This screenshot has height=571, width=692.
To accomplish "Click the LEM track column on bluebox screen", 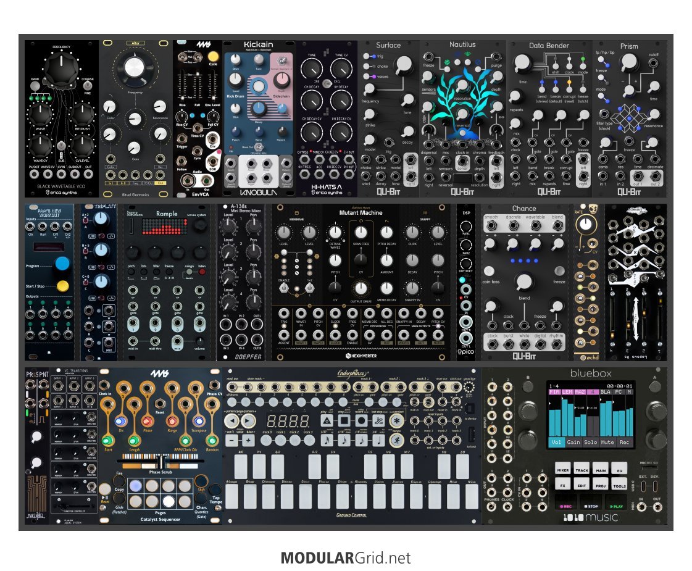I will pyautogui.click(x=567, y=412).
